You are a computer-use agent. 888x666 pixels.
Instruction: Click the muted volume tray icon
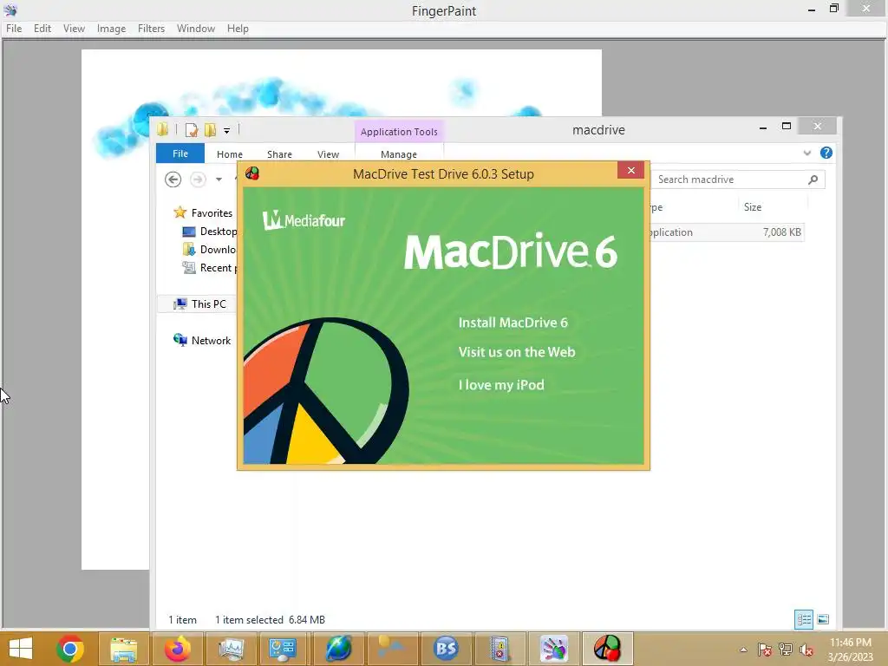[x=806, y=650]
